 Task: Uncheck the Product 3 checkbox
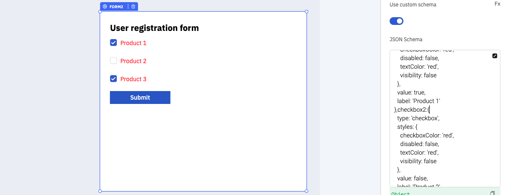tap(114, 79)
